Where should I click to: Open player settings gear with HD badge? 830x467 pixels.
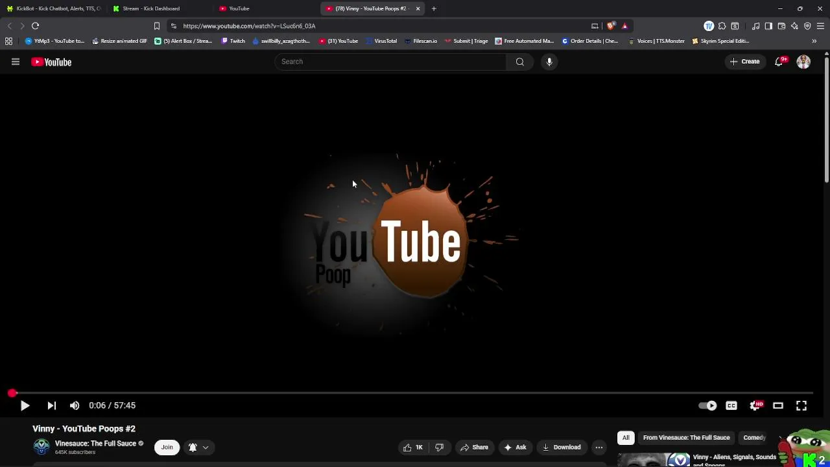[x=755, y=405]
